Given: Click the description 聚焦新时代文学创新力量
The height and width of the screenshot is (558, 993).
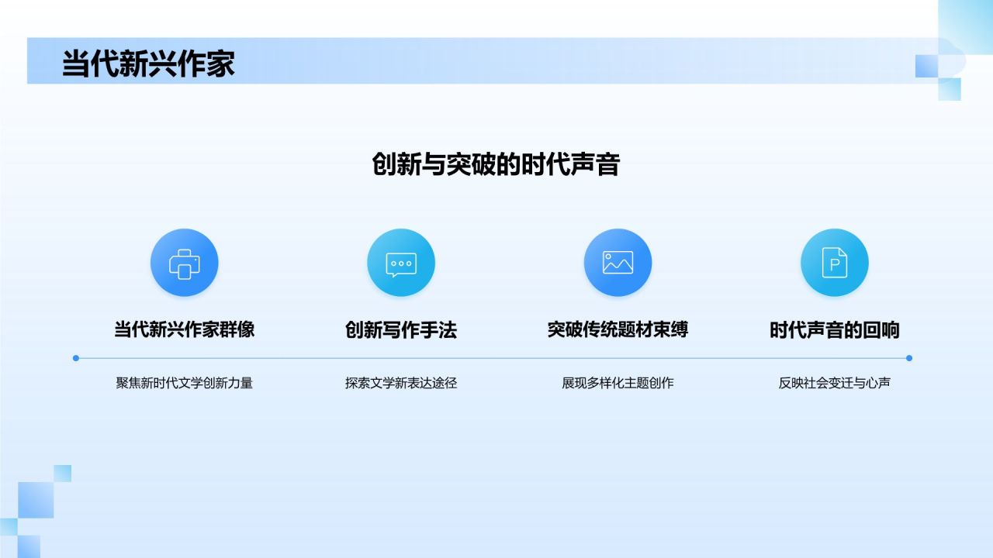Looking at the screenshot, I should (x=185, y=383).
